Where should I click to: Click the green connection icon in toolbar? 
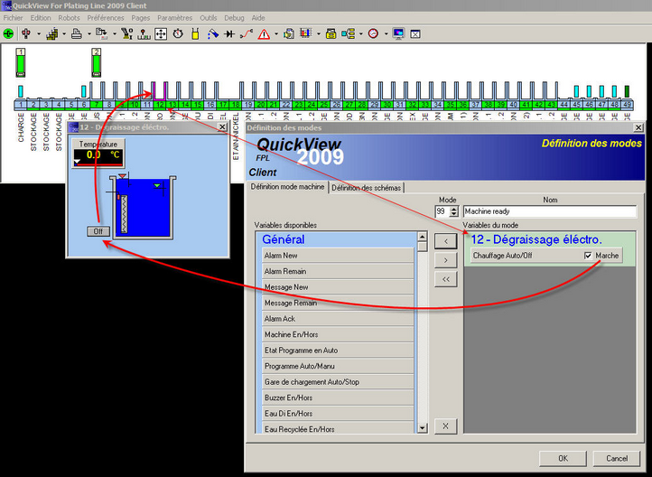8,33
